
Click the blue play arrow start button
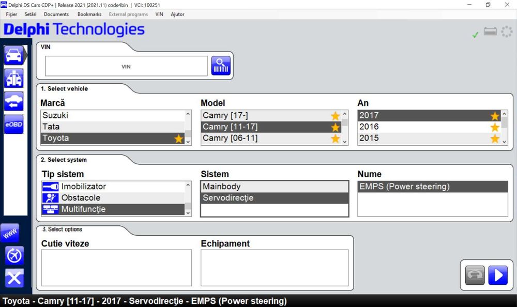pyautogui.click(x=498, y=275)
